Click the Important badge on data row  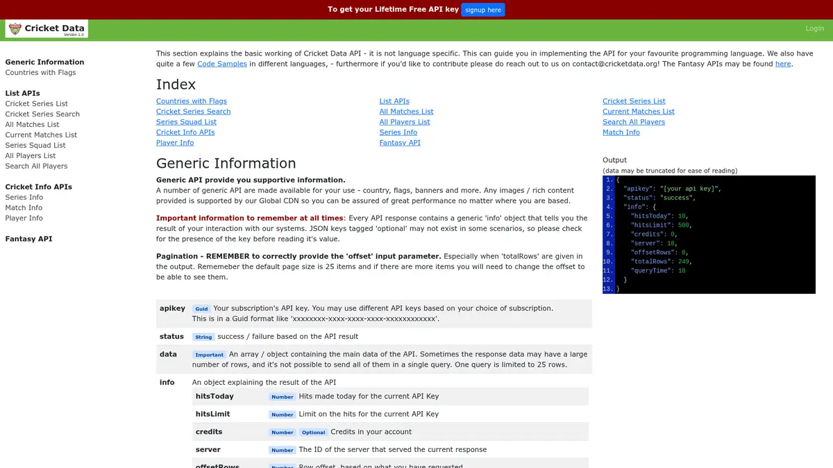pos(209,355)
